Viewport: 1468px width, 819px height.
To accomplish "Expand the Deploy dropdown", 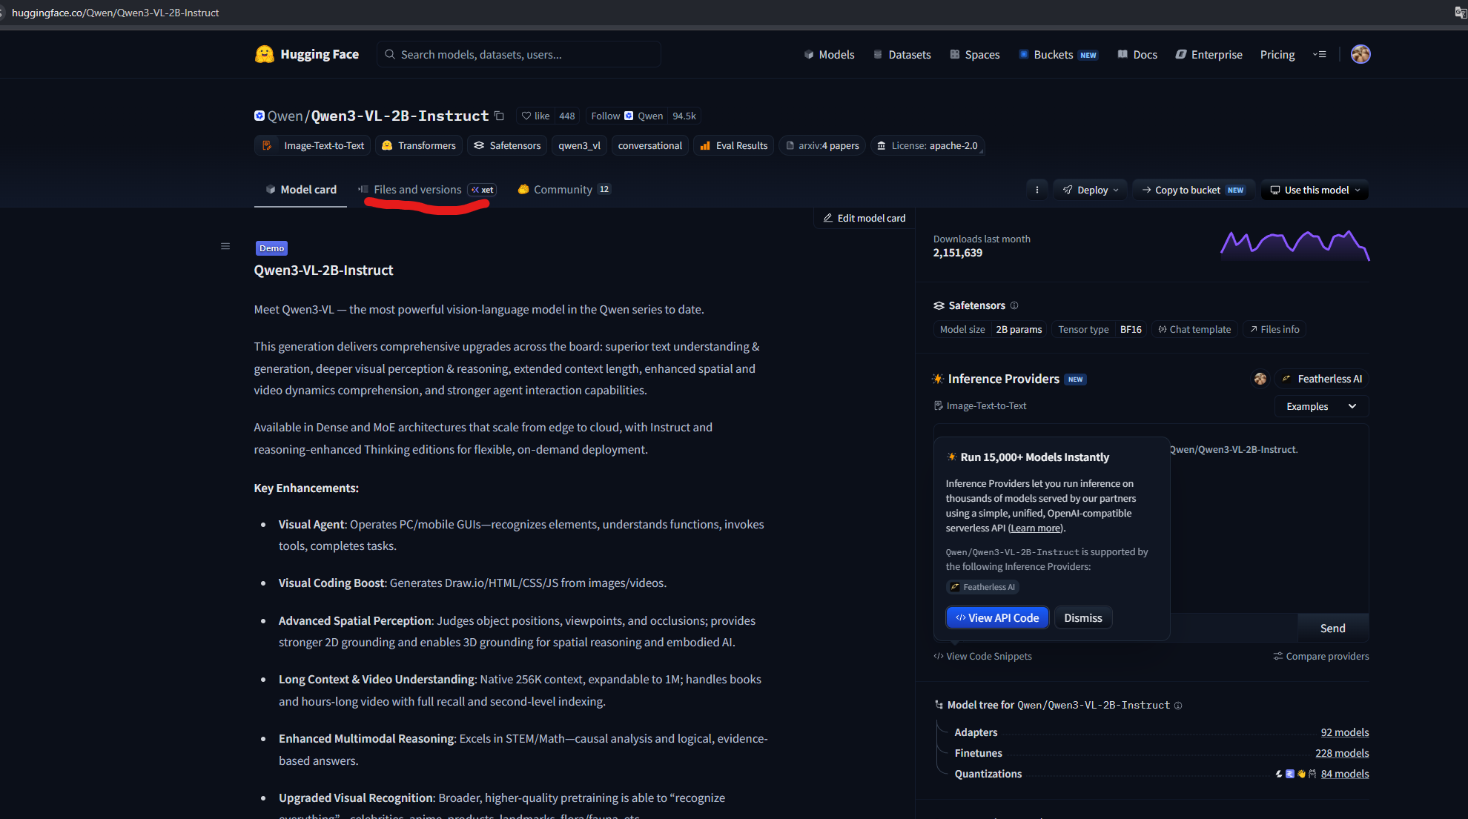I will coord(1091,190).
